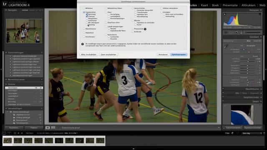The width and height of the screenshot is (267, 150).
Task: Click the Kopiëren button in left panel
Action: coord(14,128)
